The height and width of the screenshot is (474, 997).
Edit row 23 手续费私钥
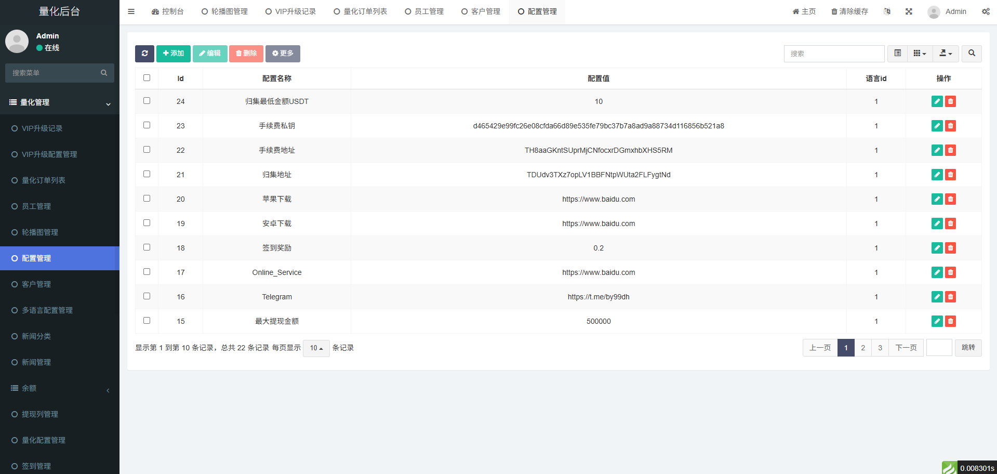(x=937, y=126)
